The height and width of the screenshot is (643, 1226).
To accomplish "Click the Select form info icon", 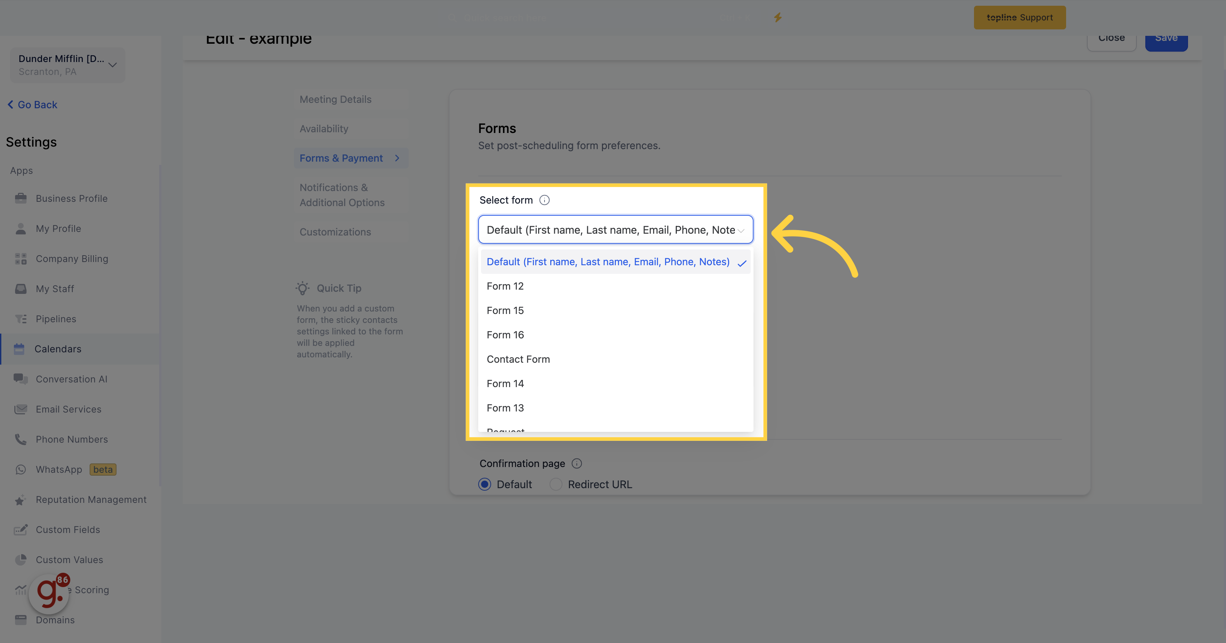I will point(545,200).
